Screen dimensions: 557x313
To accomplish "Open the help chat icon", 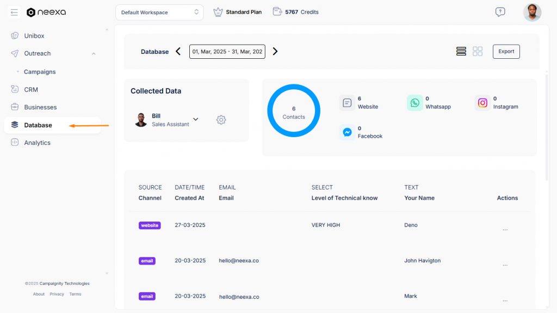I will 500,12.
